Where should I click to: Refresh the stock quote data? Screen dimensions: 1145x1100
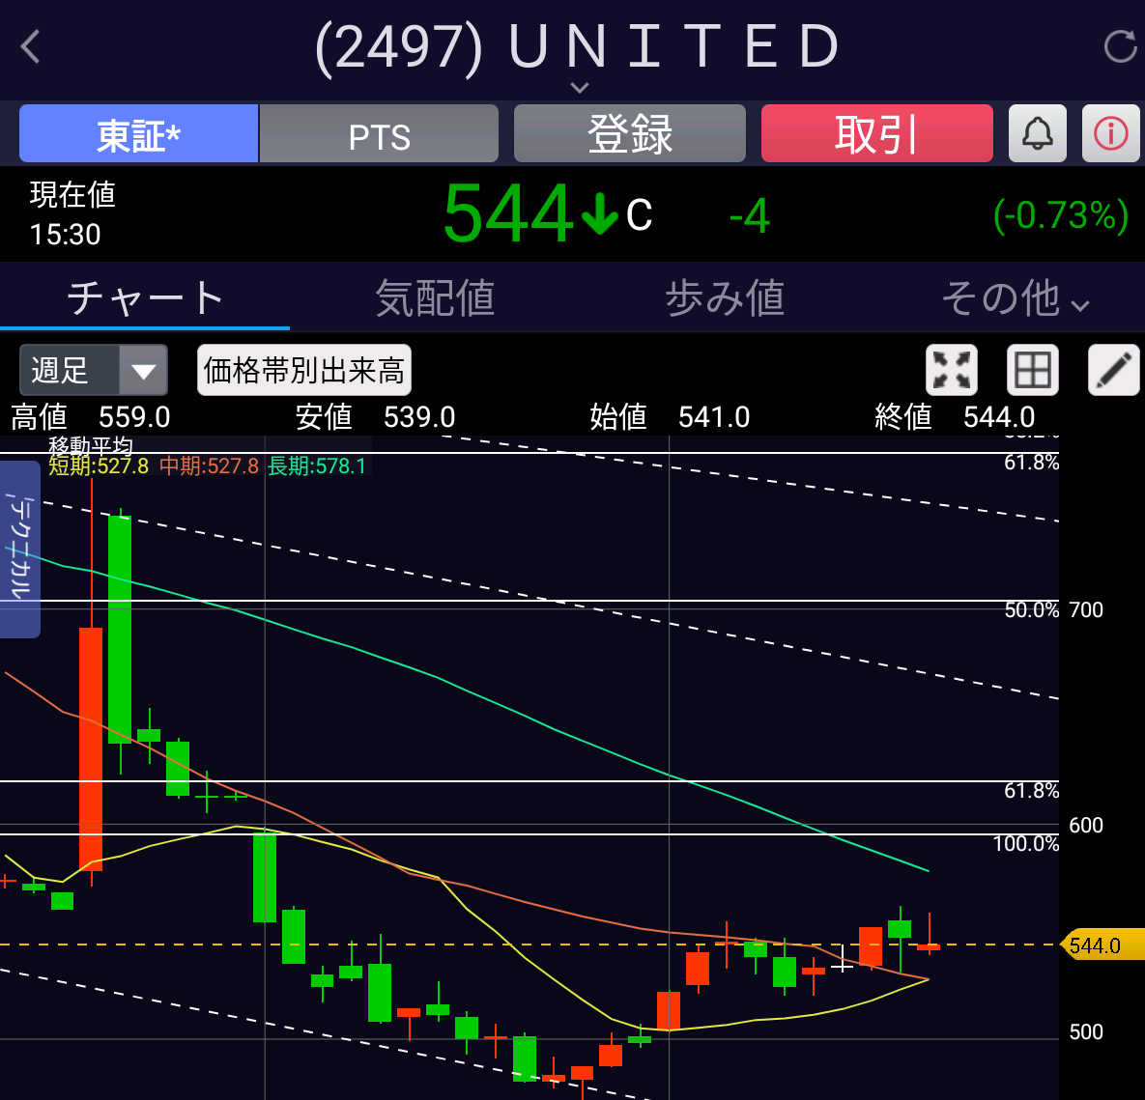pyautogui.click(x=1119, y=46)
